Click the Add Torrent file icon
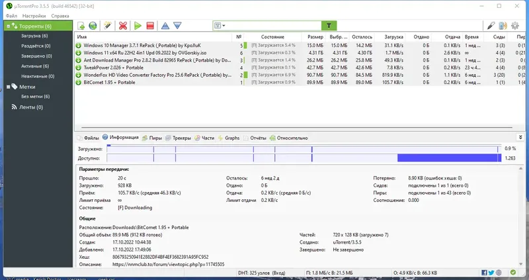 tap(81, 26)
